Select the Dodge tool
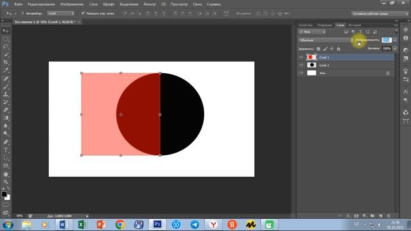 pyautogui.click(x=6, y=133)
